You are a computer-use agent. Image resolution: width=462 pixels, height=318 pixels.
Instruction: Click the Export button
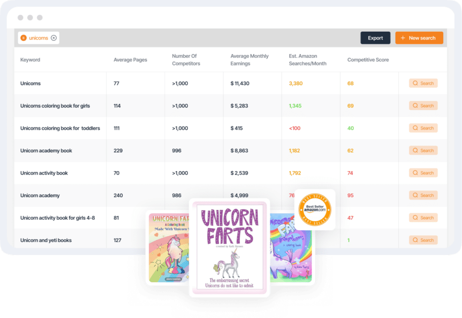[x=375, y=38]
